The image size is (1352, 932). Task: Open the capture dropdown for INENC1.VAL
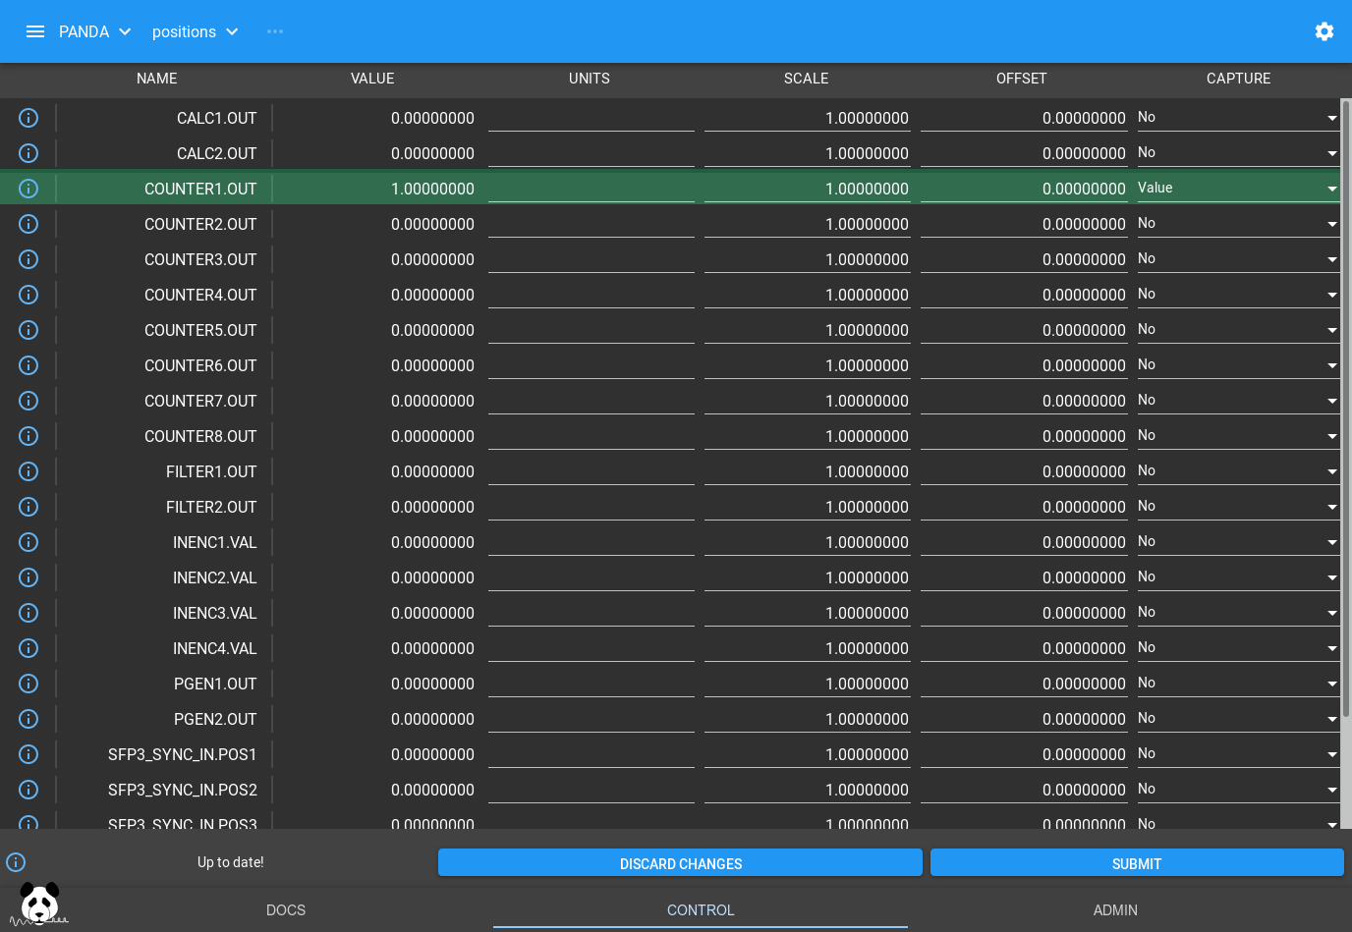(1237, 542)
